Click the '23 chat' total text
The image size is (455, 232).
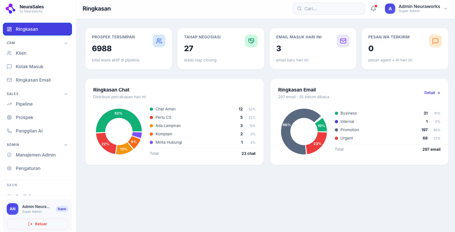click(248, 154)
